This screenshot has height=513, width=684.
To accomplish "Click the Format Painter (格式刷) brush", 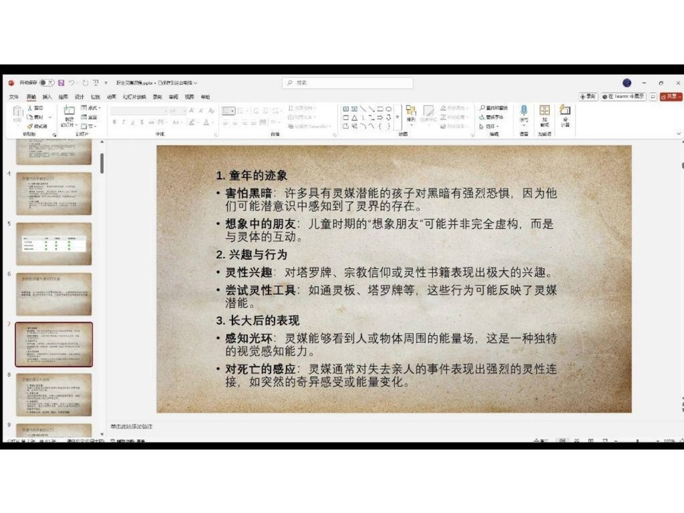I will [37, 126].
